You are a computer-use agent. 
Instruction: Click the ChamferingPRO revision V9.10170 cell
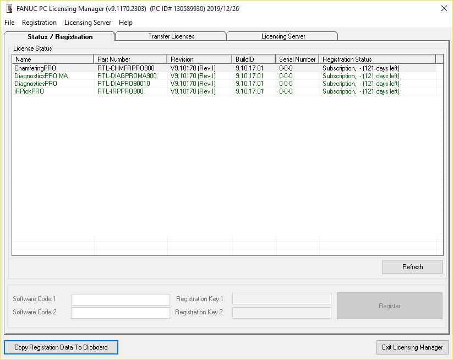193,68
